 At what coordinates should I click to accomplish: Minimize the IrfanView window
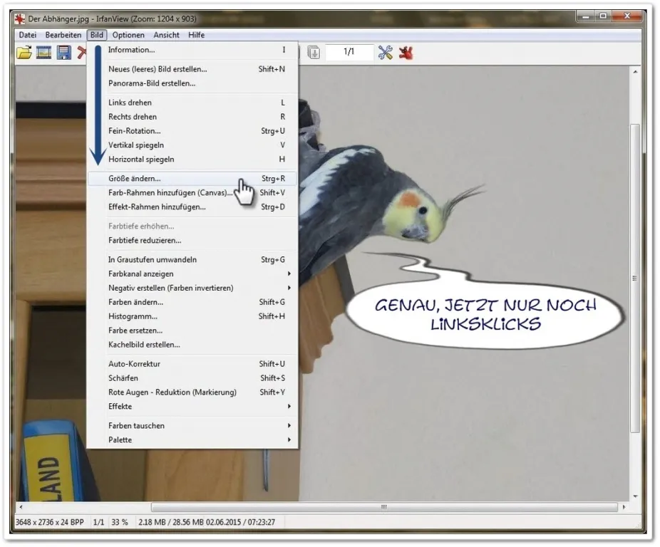click(x=585, y=16)
